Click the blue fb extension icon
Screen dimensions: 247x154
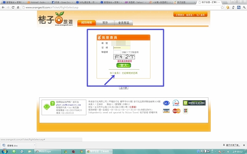pos(239,7)
